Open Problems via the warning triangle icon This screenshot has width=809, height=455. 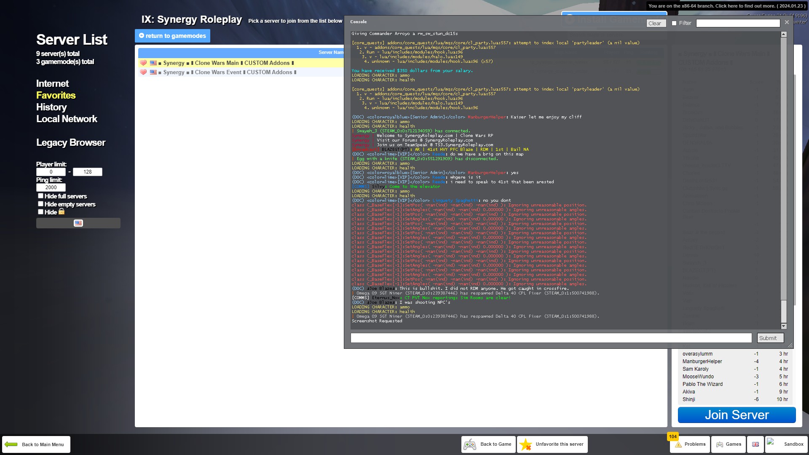[678, 444]
